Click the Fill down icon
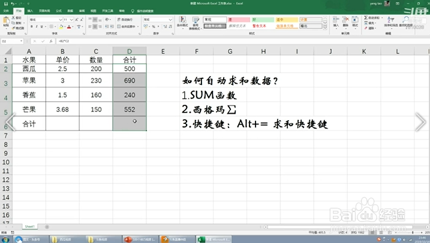Screen dimensions: 430x243 pyautogui.click(x=366, y=23)
